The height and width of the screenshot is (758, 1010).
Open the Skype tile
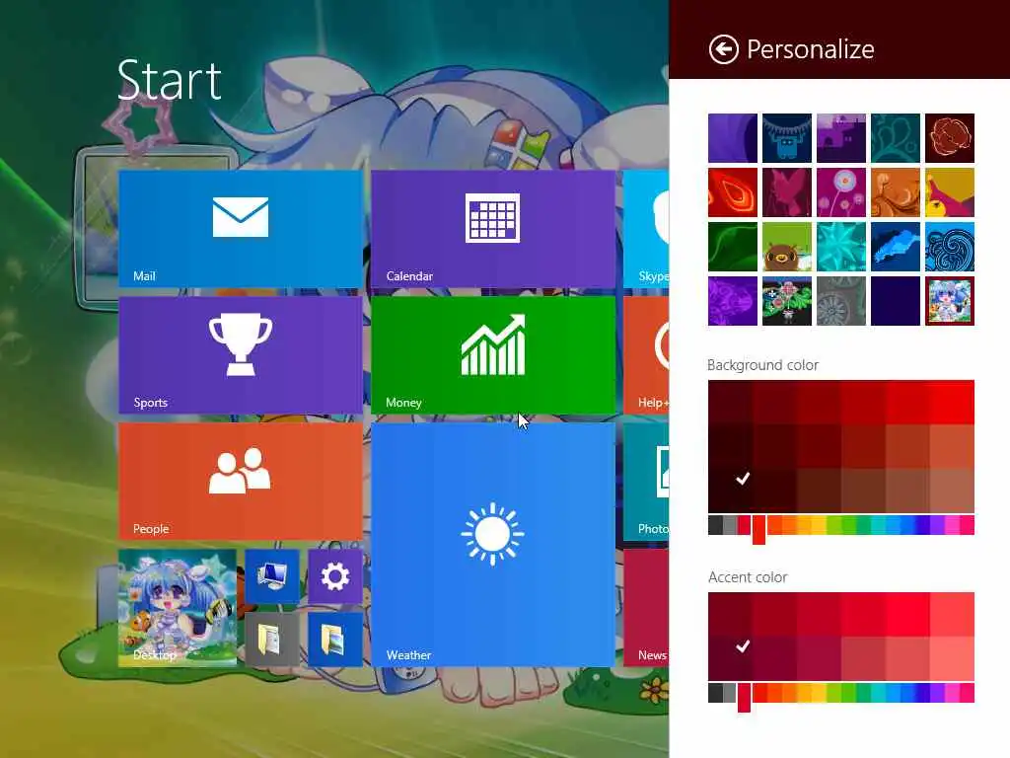646,229
